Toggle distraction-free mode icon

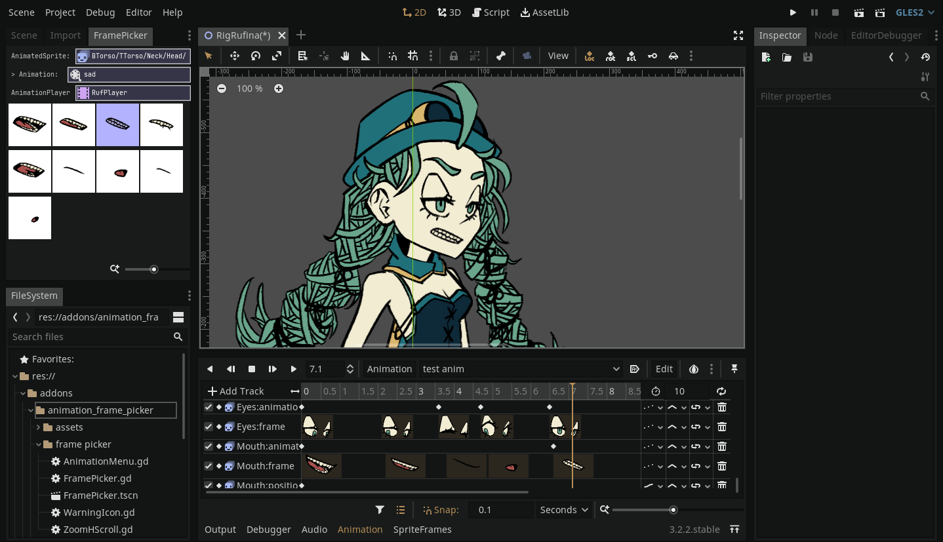(738, 35)
